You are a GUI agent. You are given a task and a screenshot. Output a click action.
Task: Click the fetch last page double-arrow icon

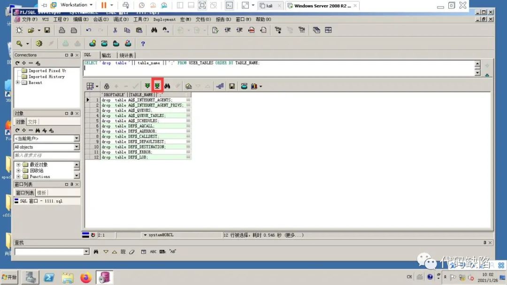157,86
